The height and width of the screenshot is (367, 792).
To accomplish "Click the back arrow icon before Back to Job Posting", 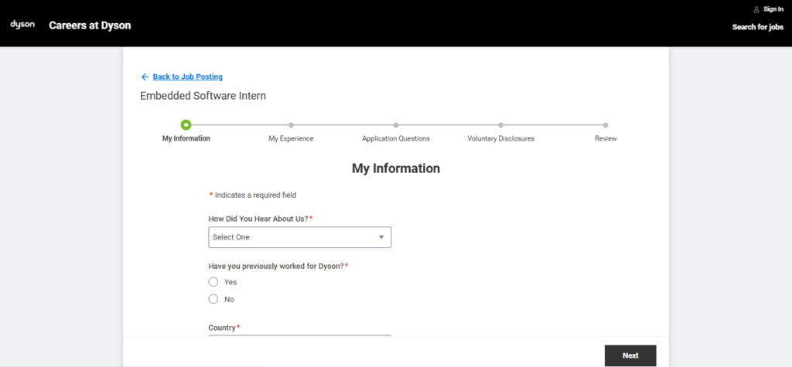I will 145,76.
